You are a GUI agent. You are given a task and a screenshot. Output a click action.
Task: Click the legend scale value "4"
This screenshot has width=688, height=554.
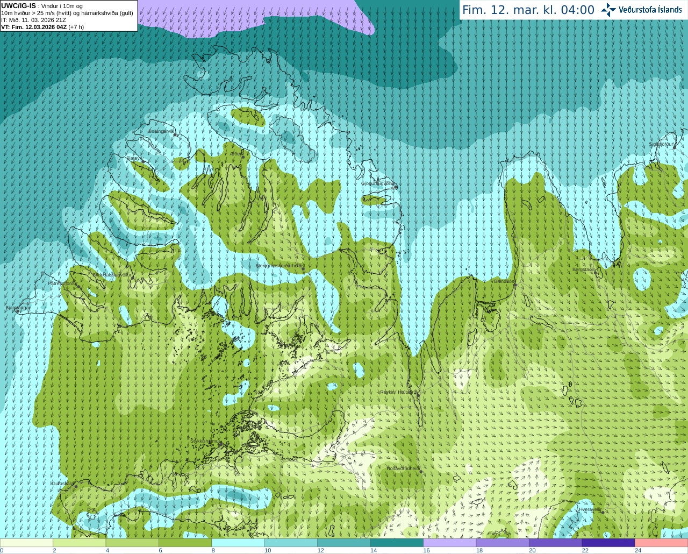point(107,550)
